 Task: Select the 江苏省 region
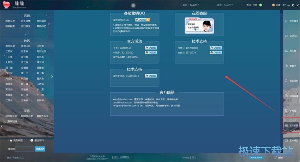(x=9, y=51)
